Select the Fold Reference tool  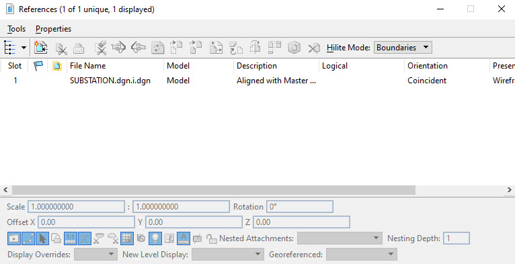(274, 47)
